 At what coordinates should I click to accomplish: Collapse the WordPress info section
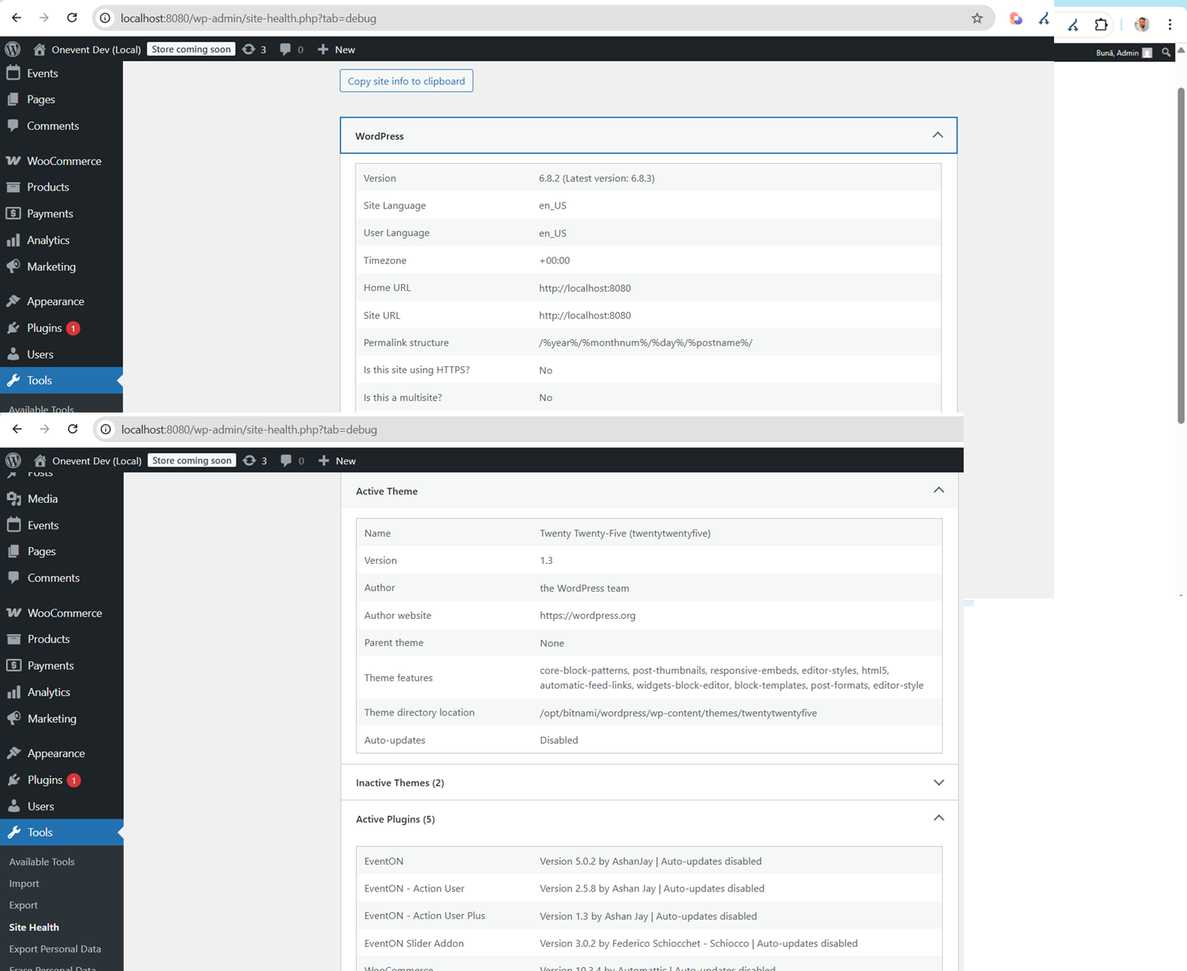(x=937, y=135)
